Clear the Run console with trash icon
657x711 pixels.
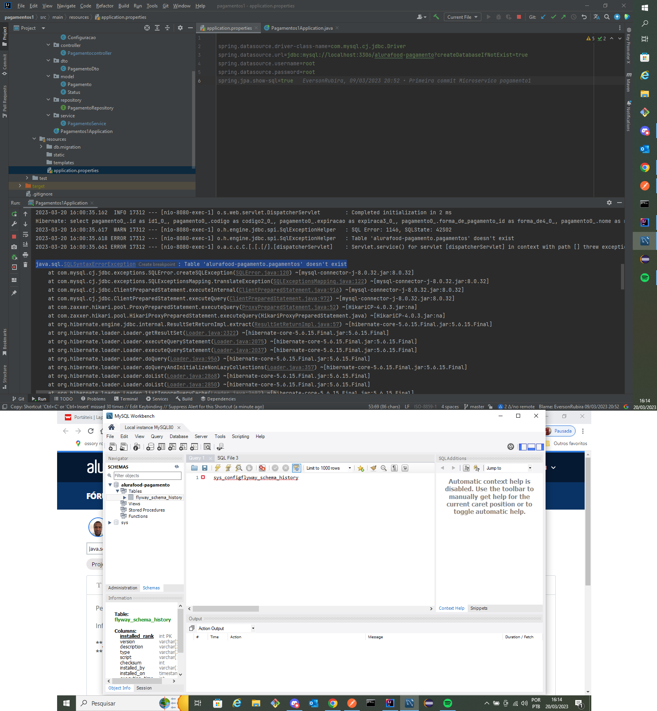[25, 265]
